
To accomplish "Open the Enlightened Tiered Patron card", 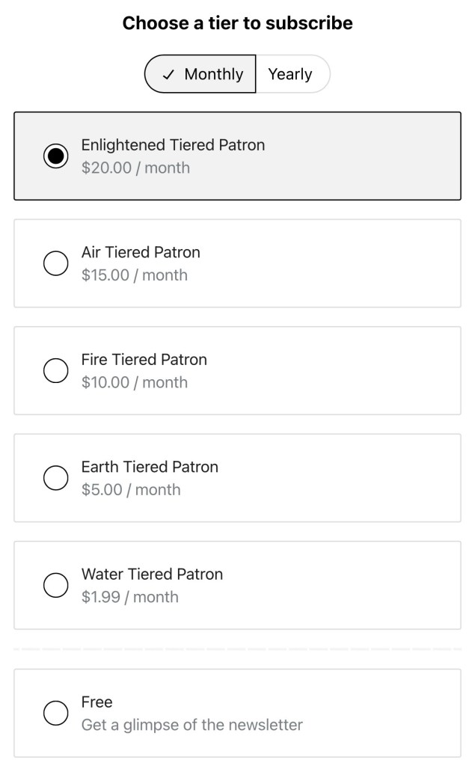I will [x=237, y=156].
